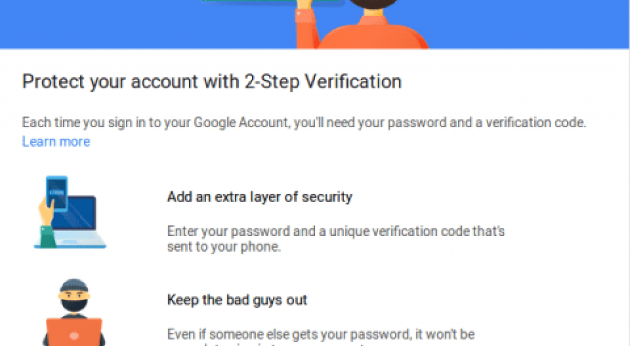Viewport: 630px width, 346px height.
Task: Click the "Enter your password and a unique" text
Action: [336, 231]
